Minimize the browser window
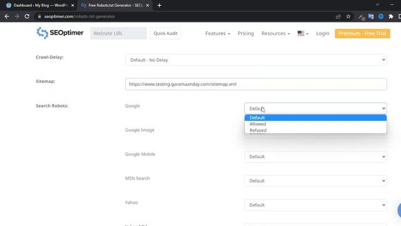Image resolution: width=401 pixels, height=226 pixels. pos(392,4)
